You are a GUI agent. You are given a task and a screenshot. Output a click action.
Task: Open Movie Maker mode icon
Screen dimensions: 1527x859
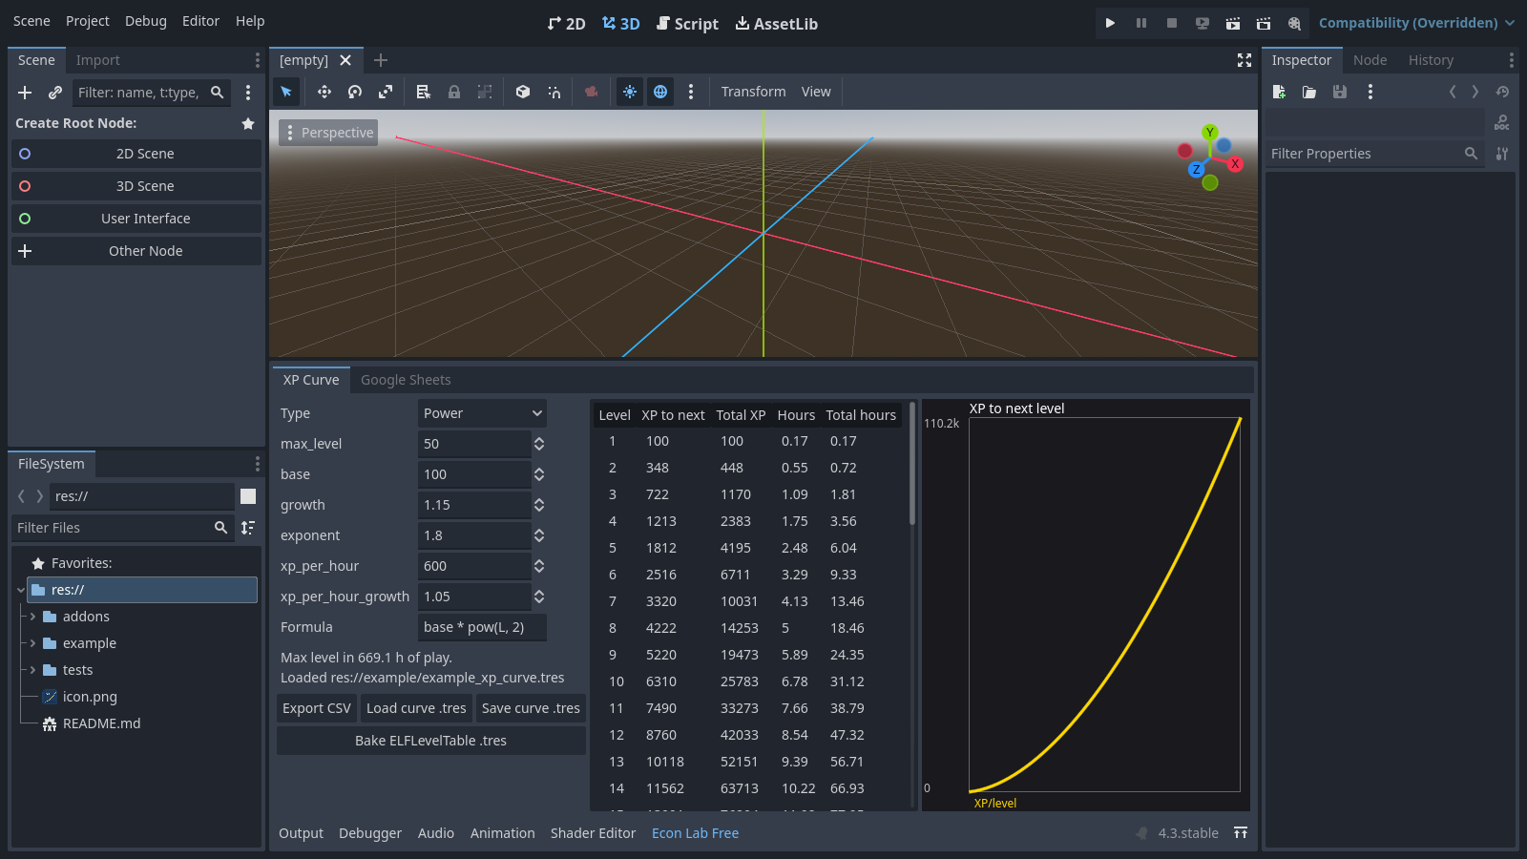1294,23
